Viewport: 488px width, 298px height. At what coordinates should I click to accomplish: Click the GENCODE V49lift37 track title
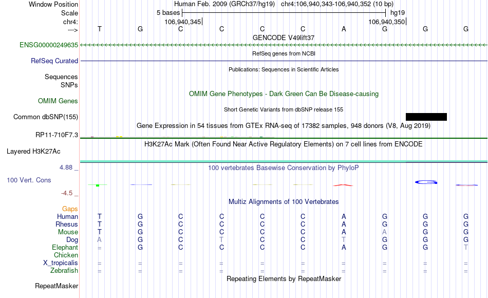pyautogui.click(x=284, y=38)
